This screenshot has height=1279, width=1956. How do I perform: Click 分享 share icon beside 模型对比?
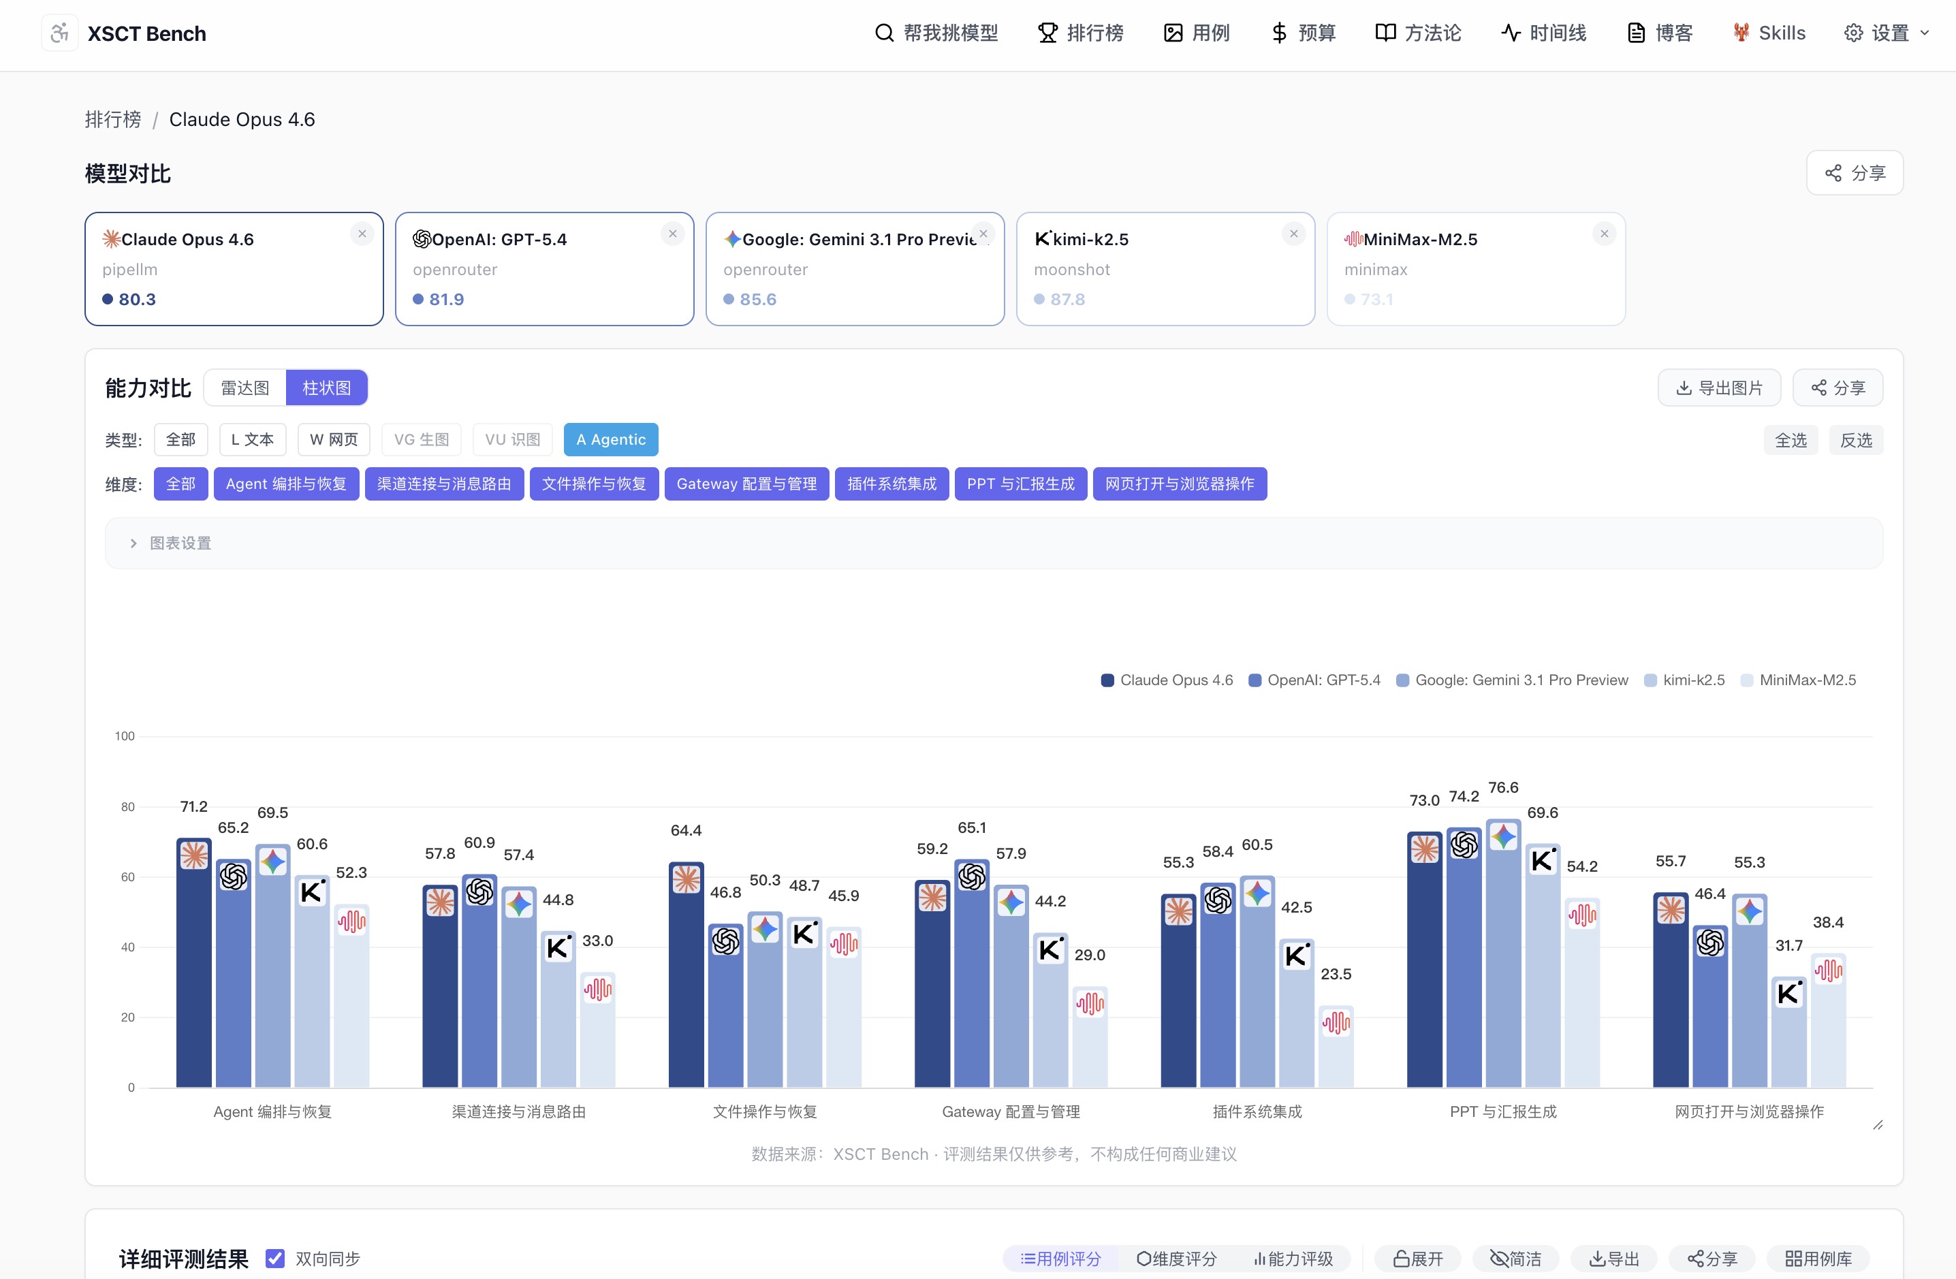click(1854, 172)
